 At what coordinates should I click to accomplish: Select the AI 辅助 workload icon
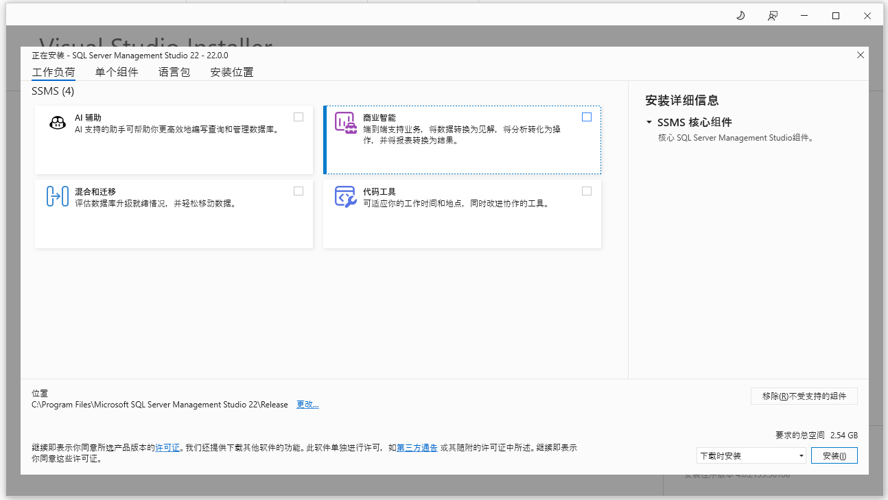pos(57,121)
